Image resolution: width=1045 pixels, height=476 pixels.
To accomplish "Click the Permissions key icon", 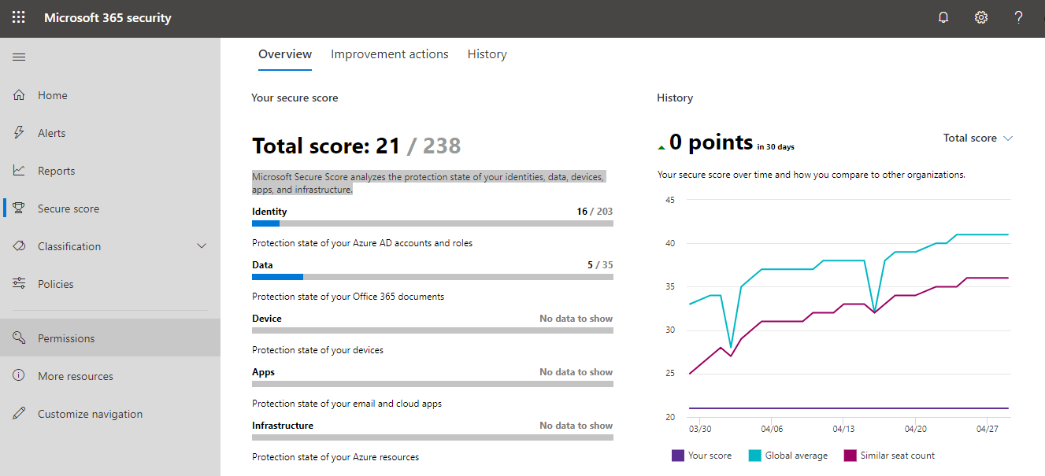I will [x=20, y=338].
